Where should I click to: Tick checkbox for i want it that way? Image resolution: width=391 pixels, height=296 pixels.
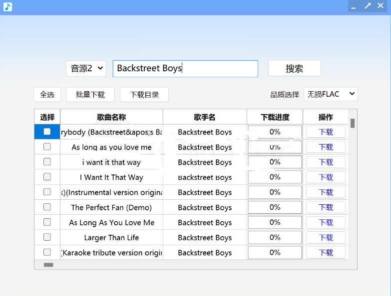tap(47, 161)
